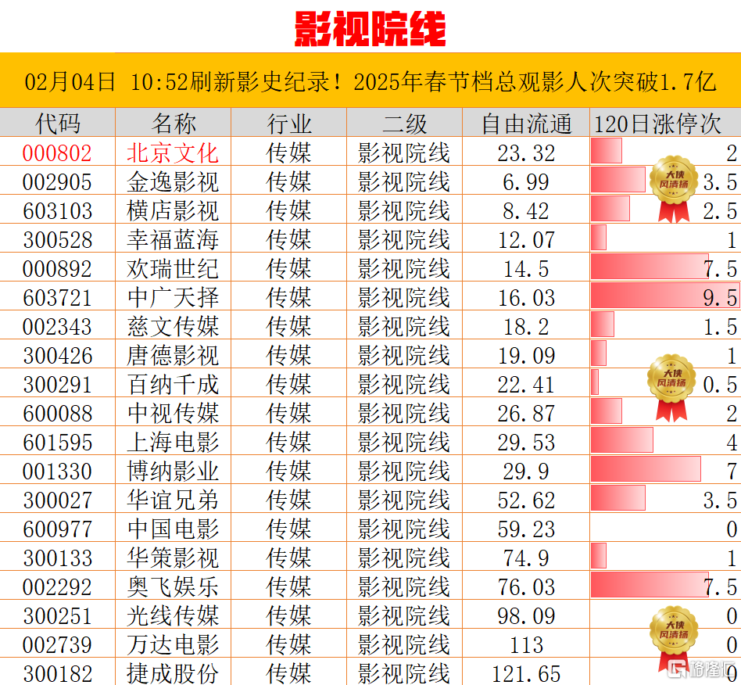The height and width of the screenshot is (685, 741).
Task: Click the 上海电影 limit-up data bar
Action: pyautogui.click(x=622, y=440)
